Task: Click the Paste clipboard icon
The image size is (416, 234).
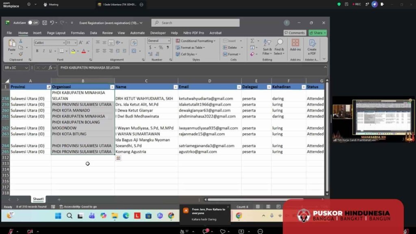Action: pyautogui.click(x=12, y=45)
